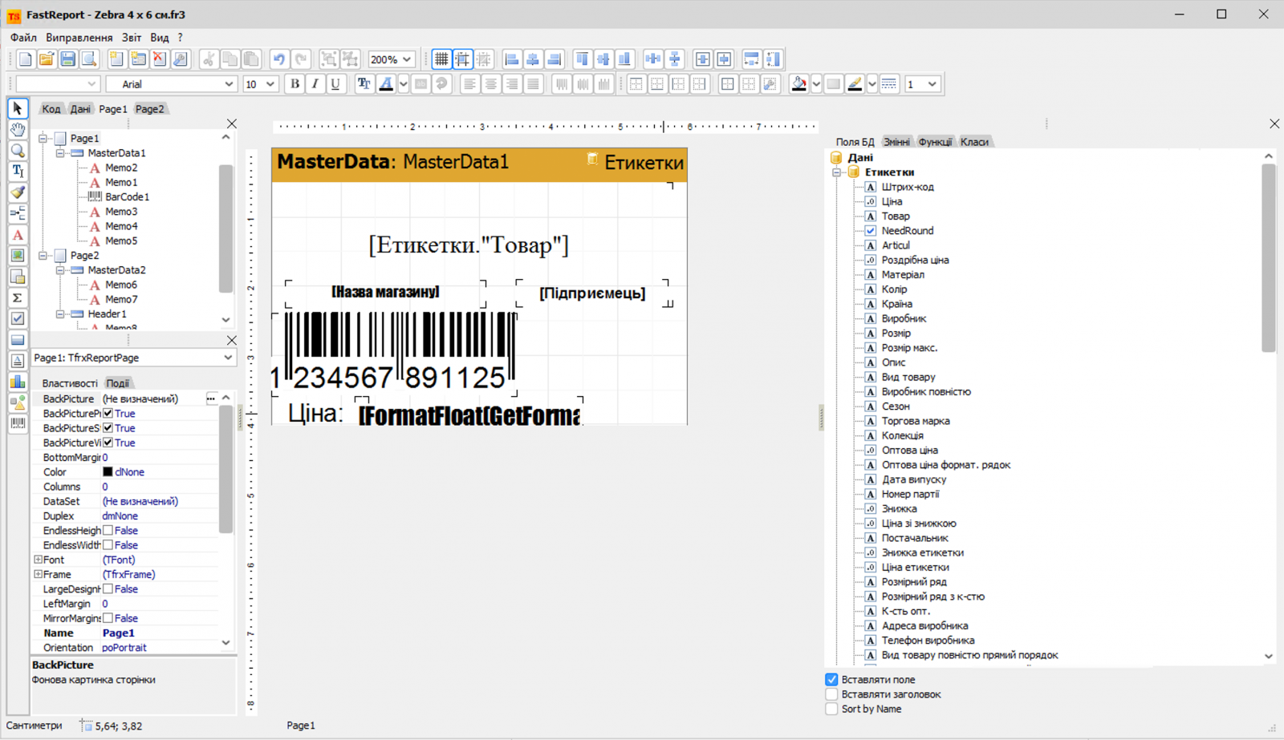Image resolution: width=1284 pixels, height=740 pixels.
Task: Click the Color property clNone swatch
Action: (109, 471)
